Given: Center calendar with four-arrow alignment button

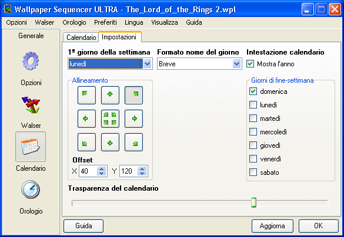Looking at the screenshot, I should pyautogui.click(x=110, y=118).
